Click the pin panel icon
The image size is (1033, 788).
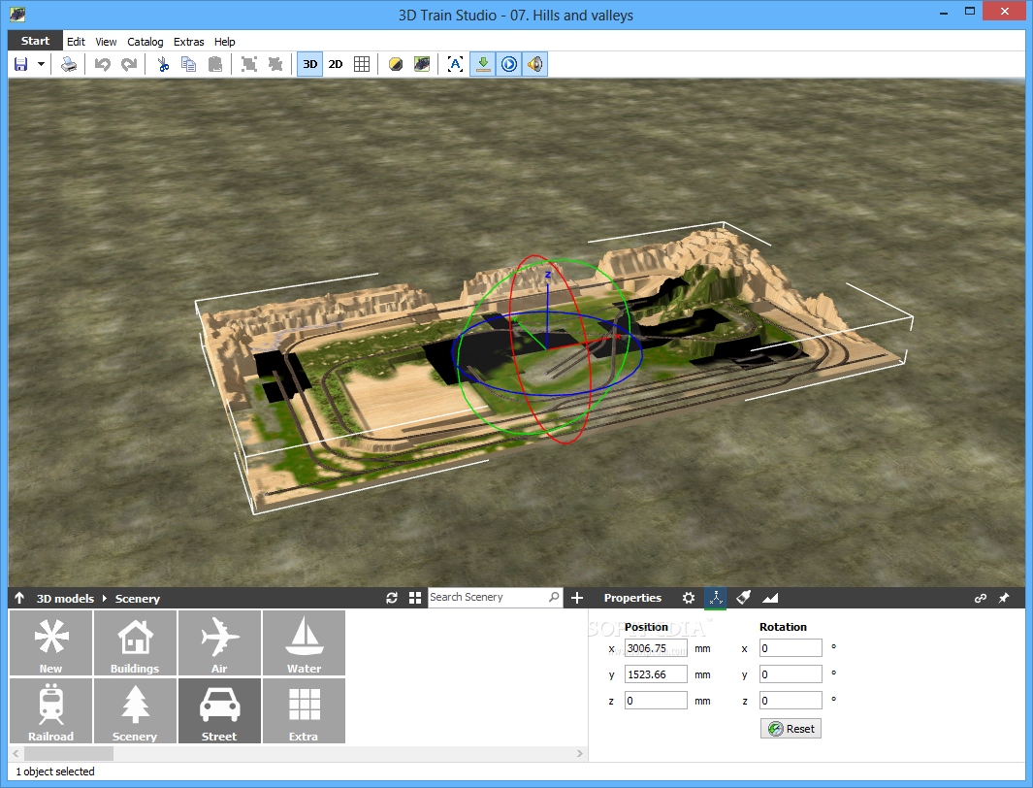pyautogui.click(x=1004, y=598)
